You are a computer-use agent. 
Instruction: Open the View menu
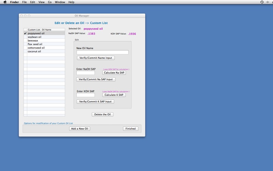point(41,2)
